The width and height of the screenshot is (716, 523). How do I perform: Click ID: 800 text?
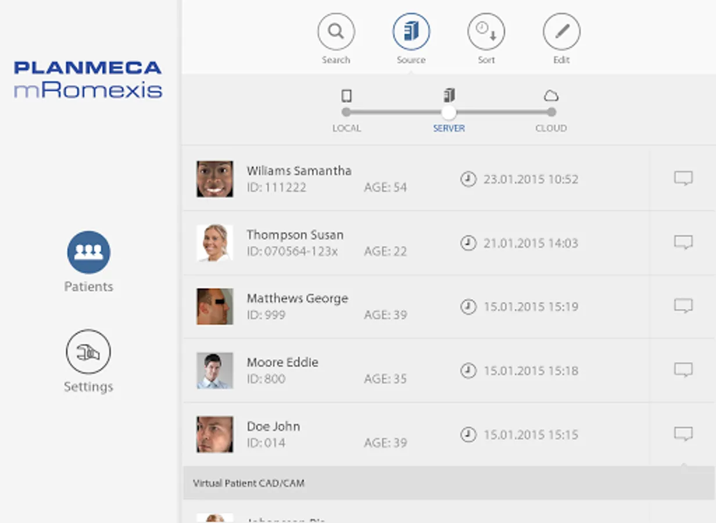(266, 379)
